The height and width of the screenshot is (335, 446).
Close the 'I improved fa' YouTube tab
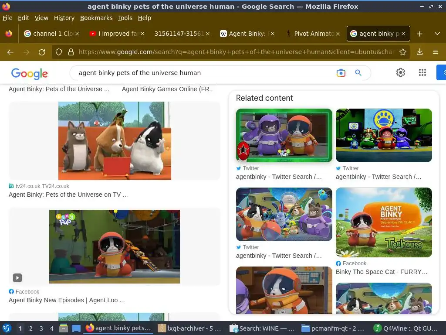[142, 34]
